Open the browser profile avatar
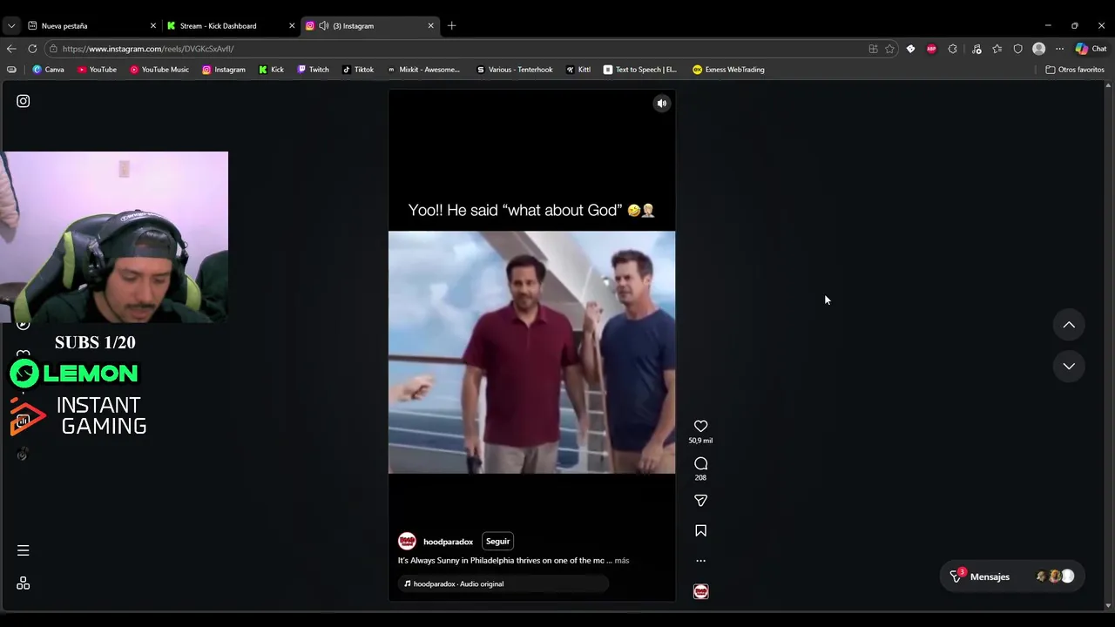This screenshot has width=1115, height=627. pyautogui.click(x=1038, y=49)
